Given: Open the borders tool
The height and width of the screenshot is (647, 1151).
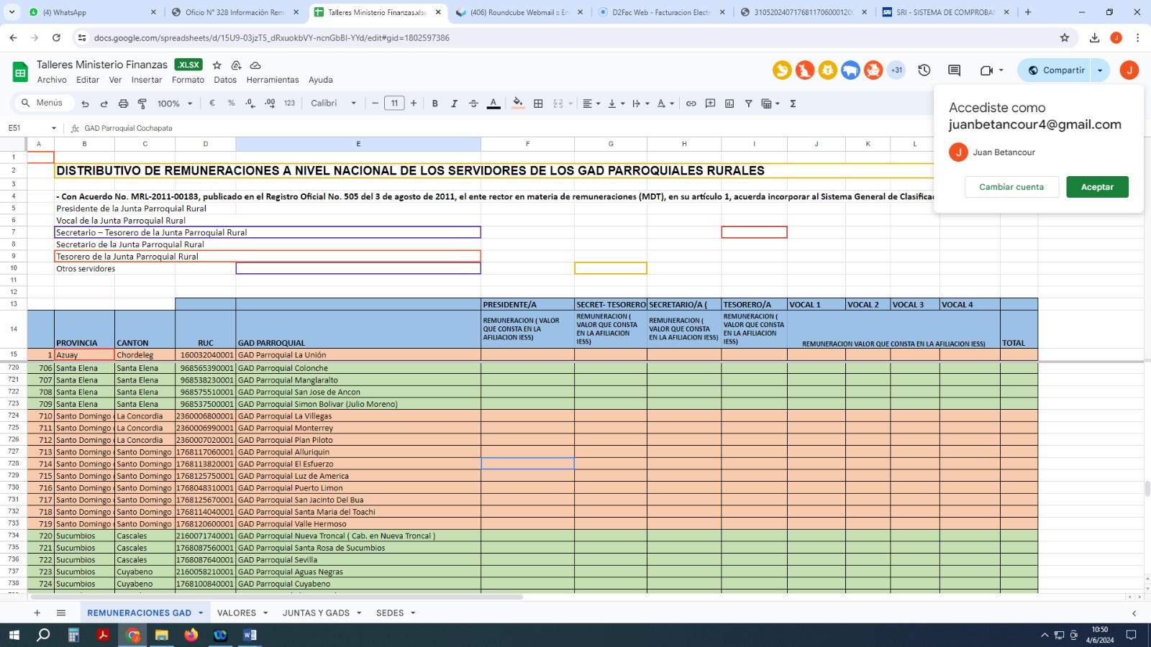Looking at the screenshot, I should click(x=538, y=104).
